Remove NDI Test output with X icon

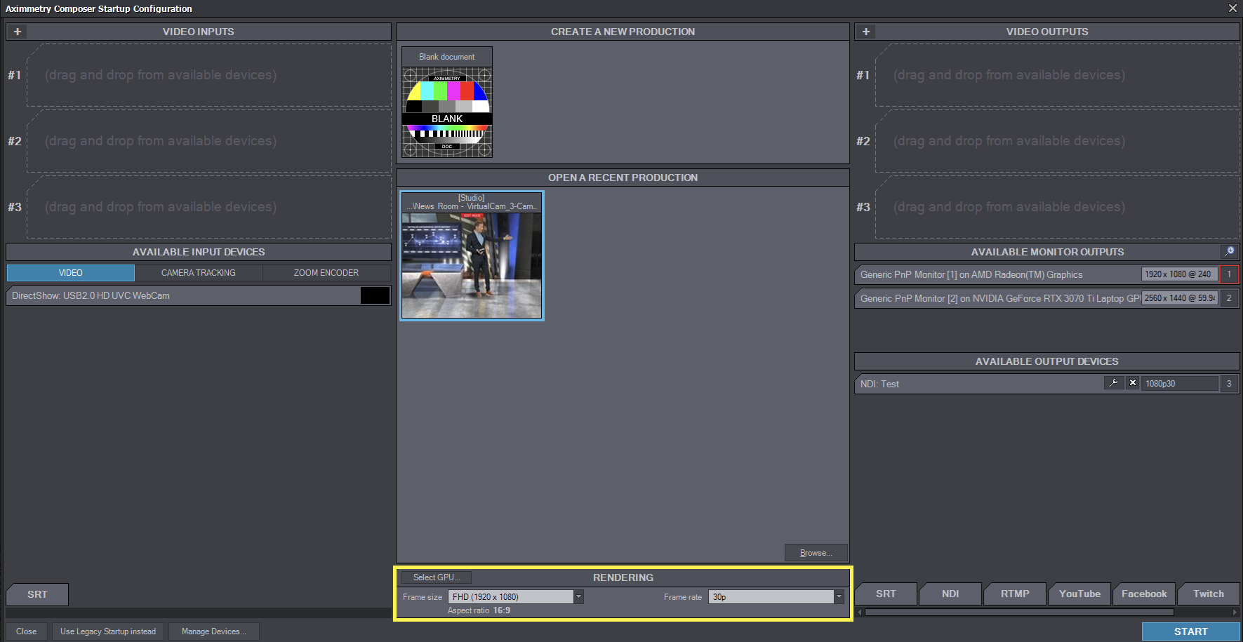pos(1133,383)
